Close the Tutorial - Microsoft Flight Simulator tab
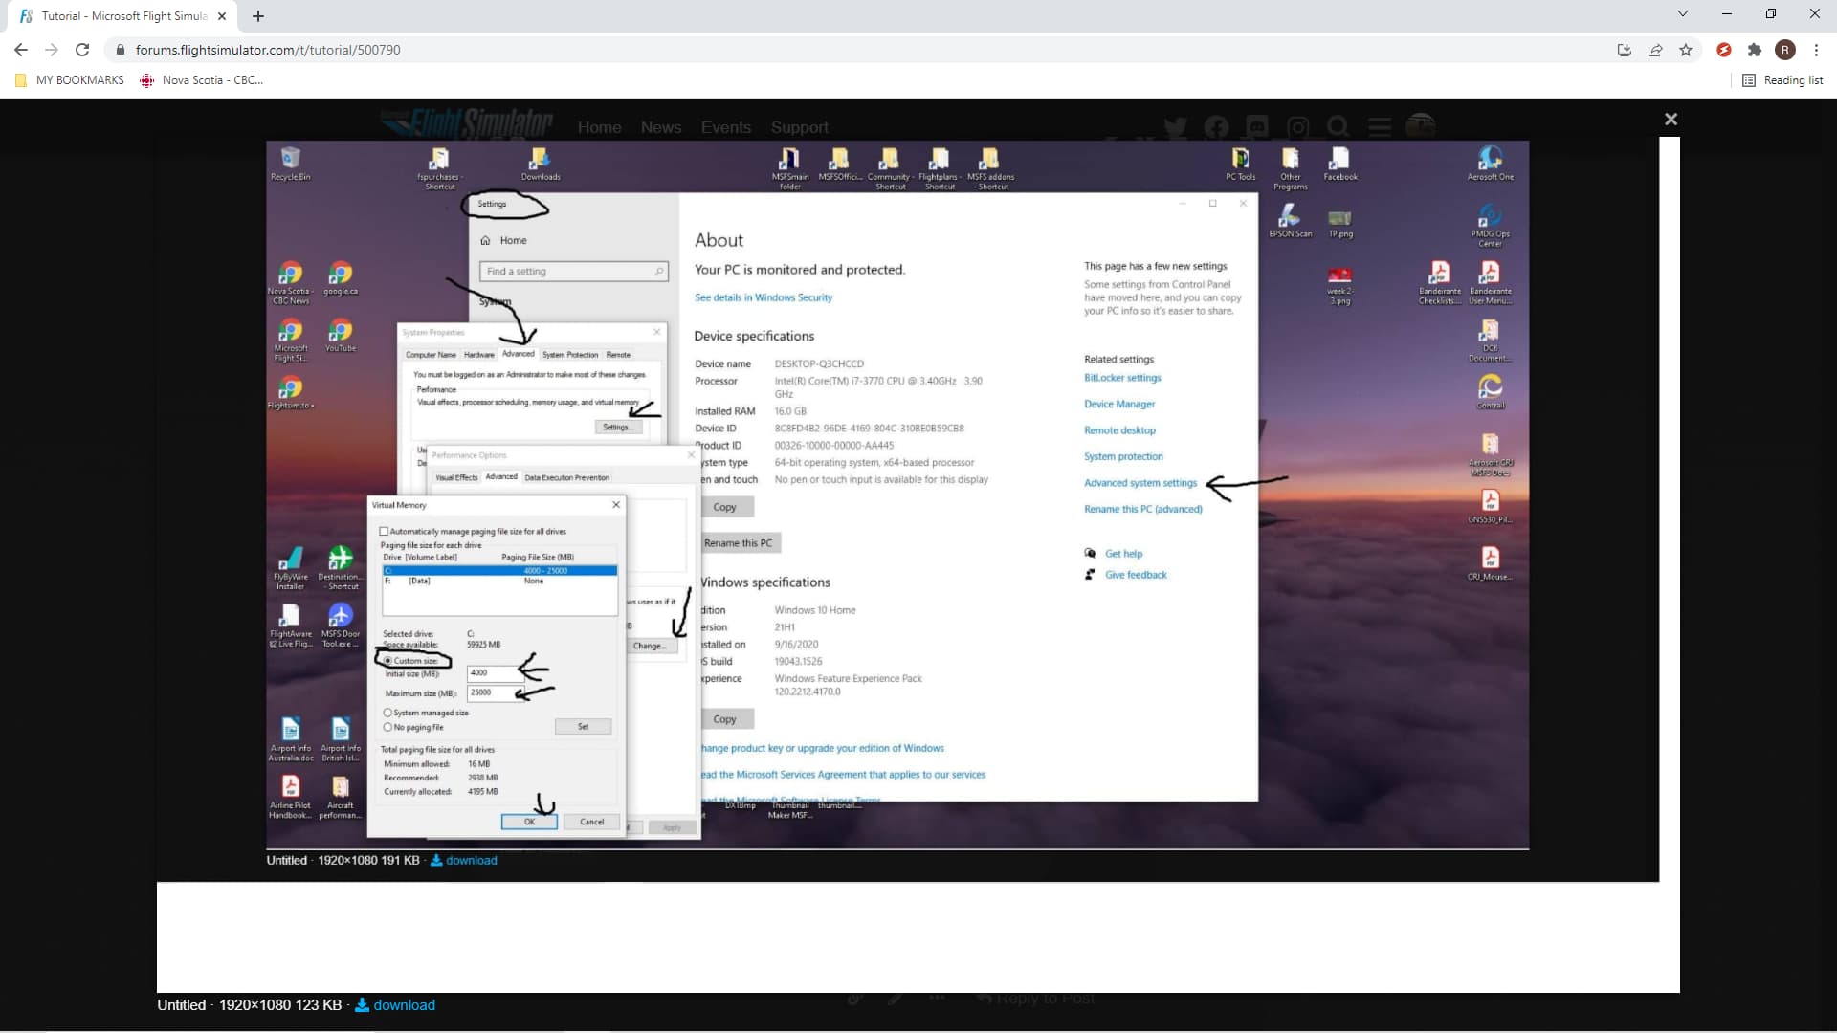1837x1033 pixels. (221, 16)
